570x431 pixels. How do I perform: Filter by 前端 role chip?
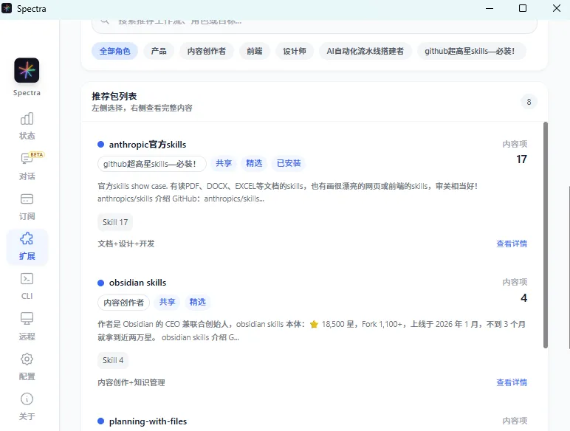255,51
